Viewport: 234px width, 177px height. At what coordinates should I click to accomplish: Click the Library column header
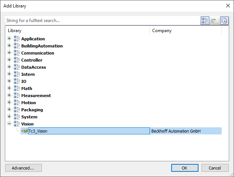coord(78,31)
